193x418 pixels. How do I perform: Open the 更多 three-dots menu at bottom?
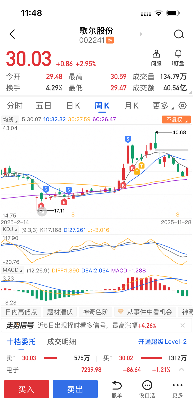(x=177, y=389)
